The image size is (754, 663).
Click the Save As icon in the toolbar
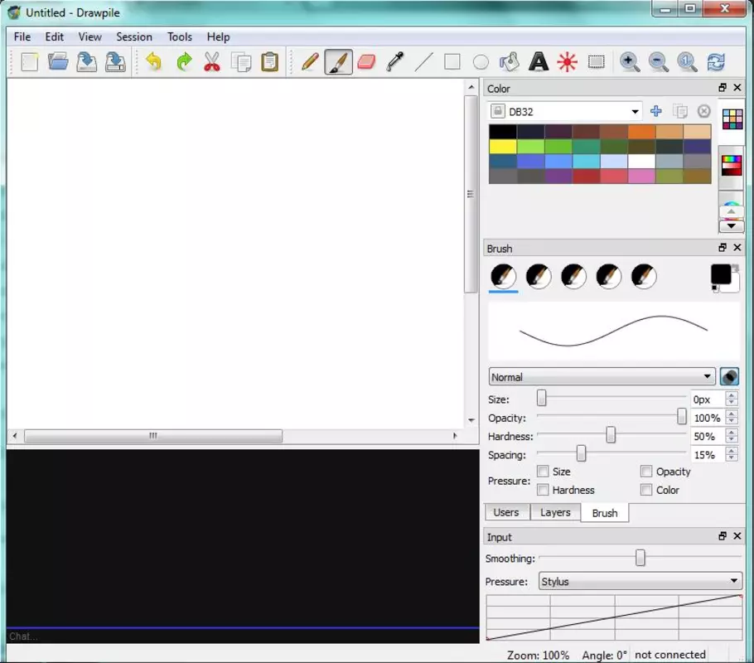115,62
